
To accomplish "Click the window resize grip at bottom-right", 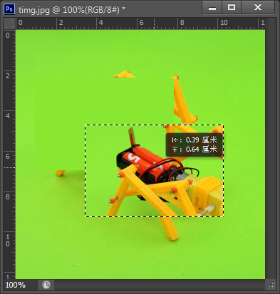I will tap(271, 285).
